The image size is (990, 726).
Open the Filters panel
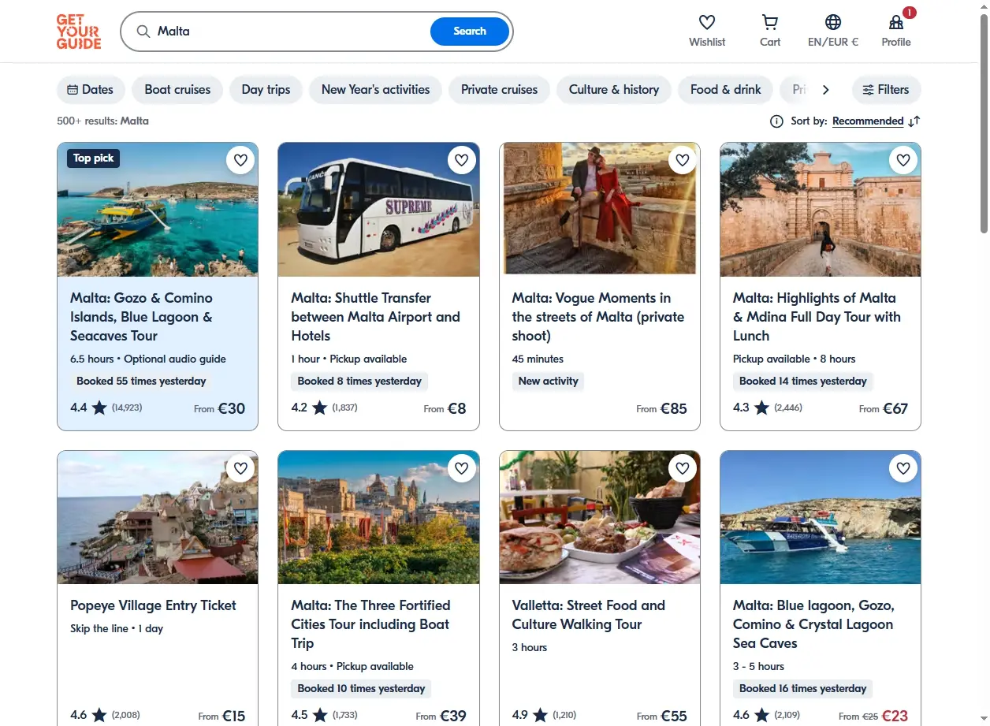886,90
